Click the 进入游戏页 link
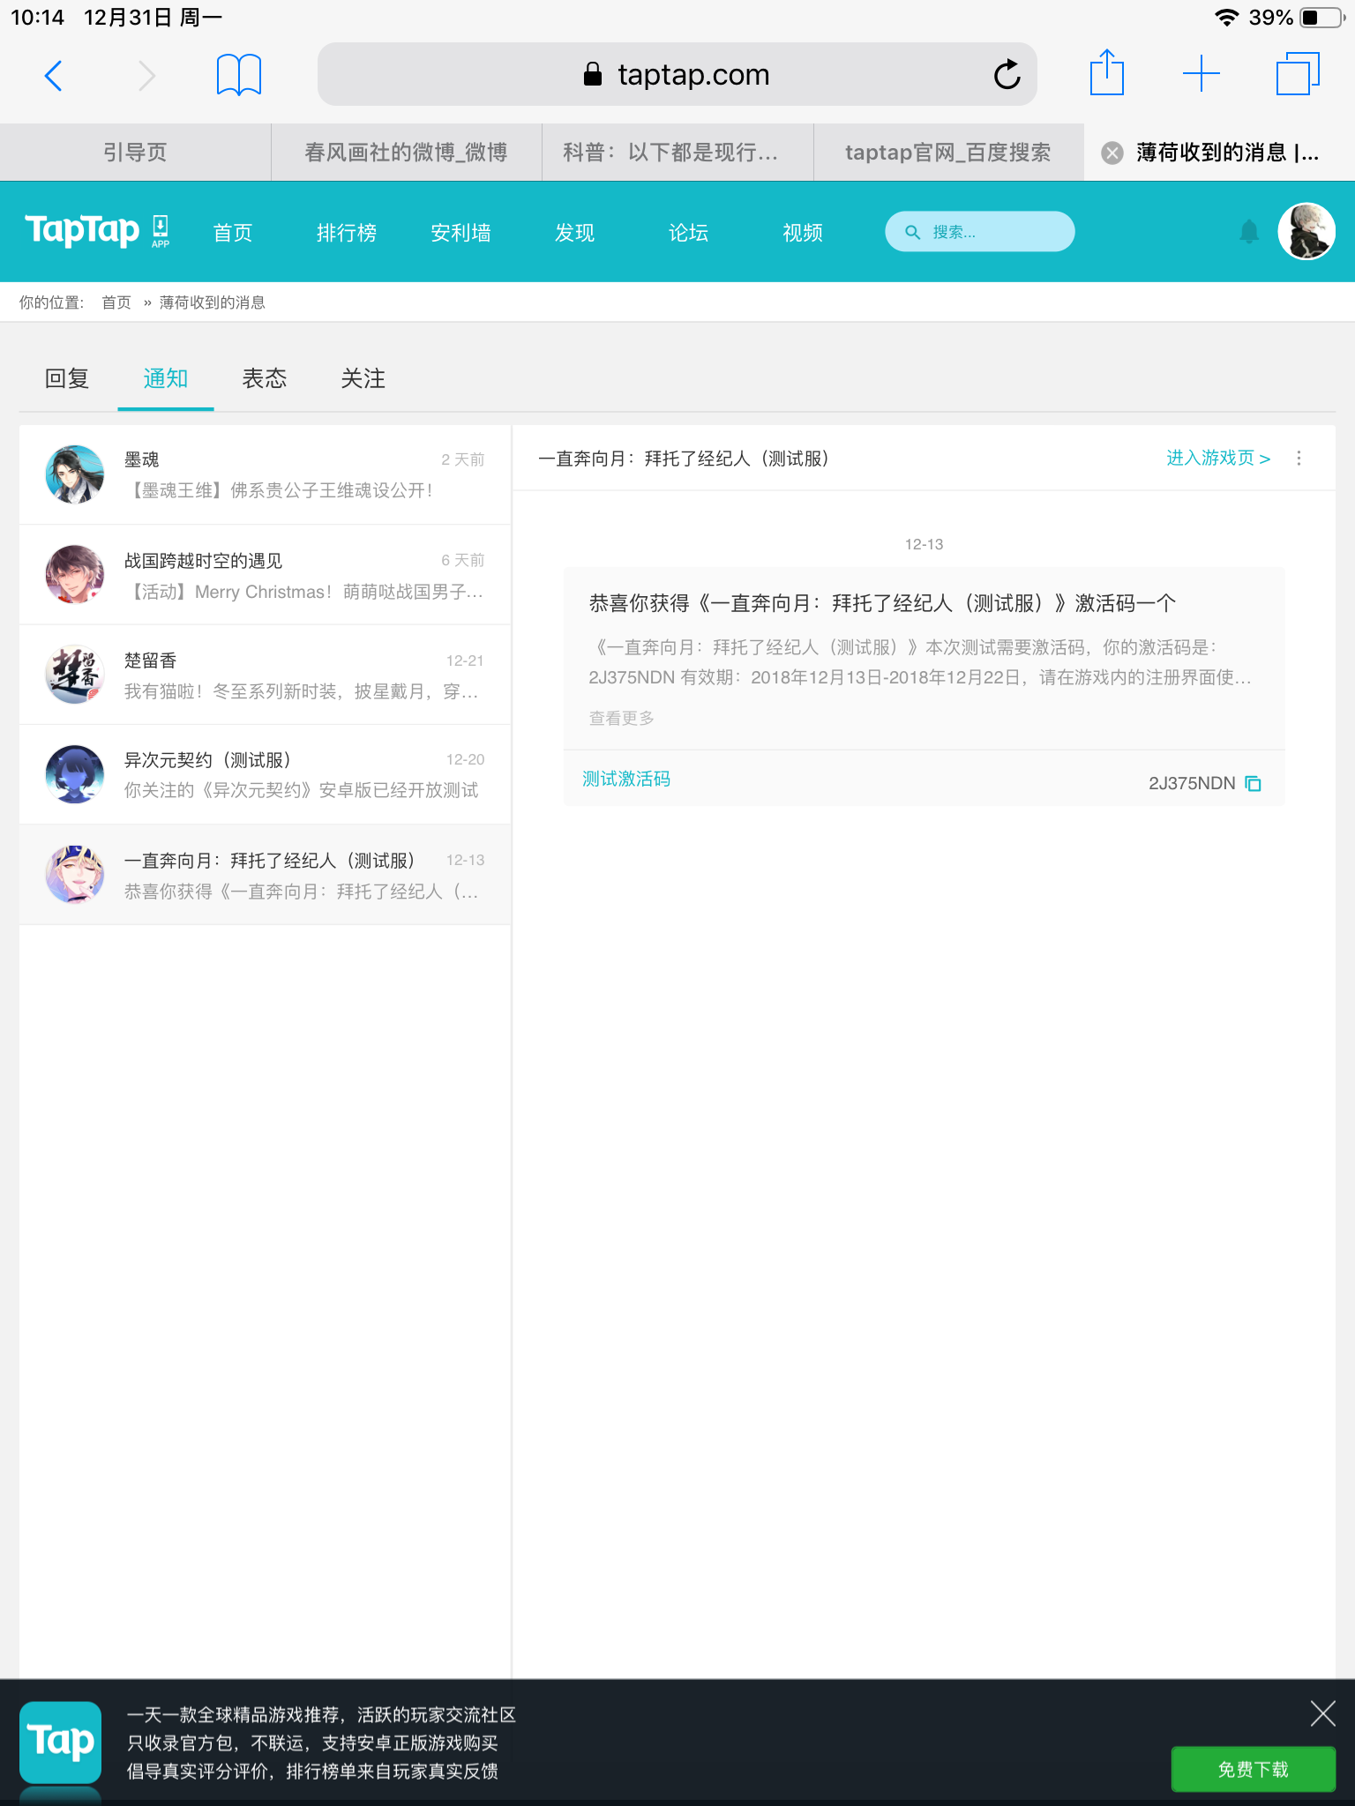Viewport: 1355px width, 1806px height. [x=1218, y=458]
